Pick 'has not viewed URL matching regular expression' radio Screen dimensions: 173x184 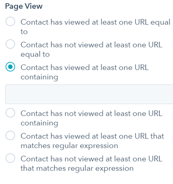coord(10,158)
